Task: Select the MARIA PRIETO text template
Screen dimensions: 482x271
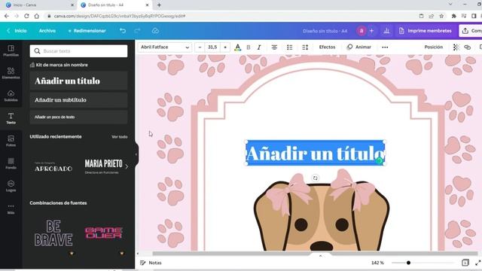Action: (x=103, y=166)
